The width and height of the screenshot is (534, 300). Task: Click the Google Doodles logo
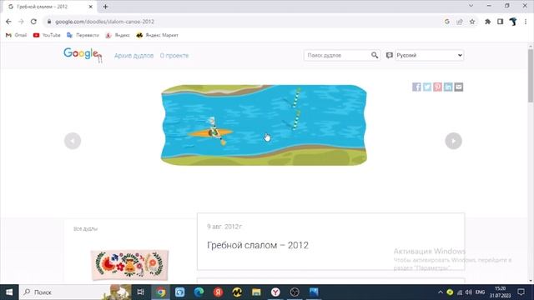coord(83,55)
